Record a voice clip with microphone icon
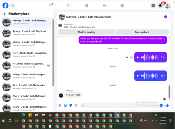Screen dimensions: 175x129 point(60,105)
